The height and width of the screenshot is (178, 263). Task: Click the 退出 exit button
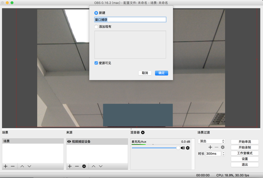[245, 165]
